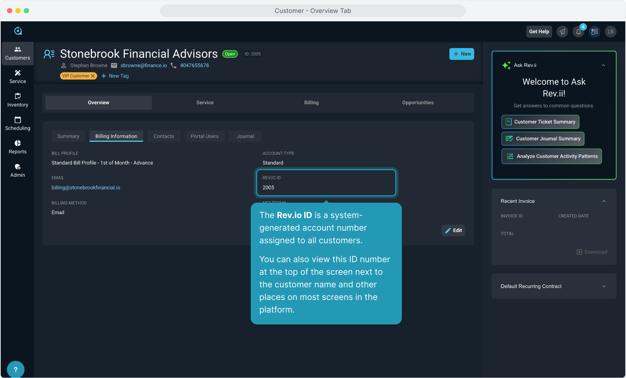626x378 pixels.
Task: Click Customer Journal Summary button
Action: 543,139
